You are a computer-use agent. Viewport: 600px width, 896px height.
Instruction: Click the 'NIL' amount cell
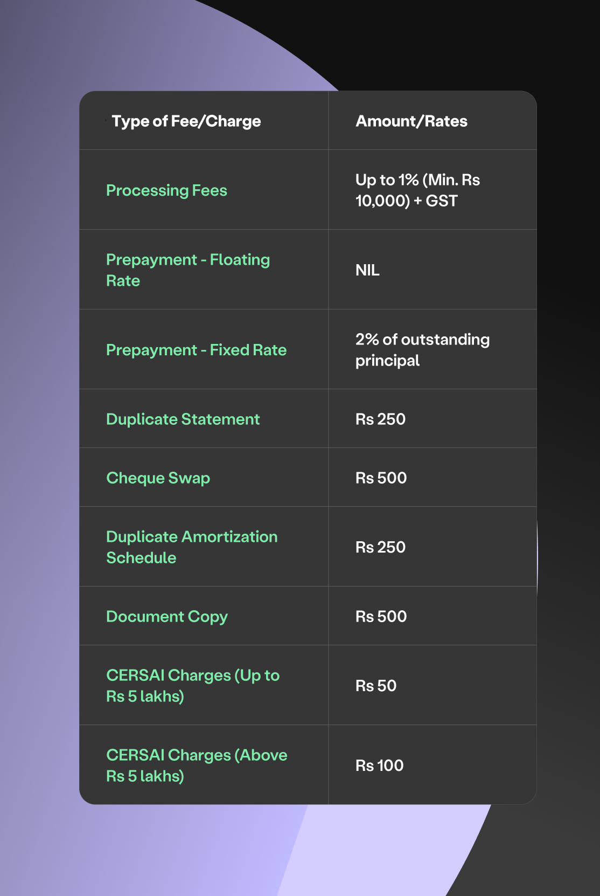(x=367, y=270)
